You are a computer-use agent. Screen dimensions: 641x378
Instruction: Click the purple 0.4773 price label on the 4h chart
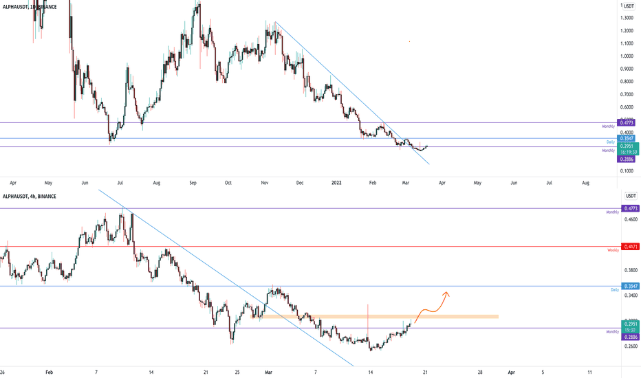630,208
